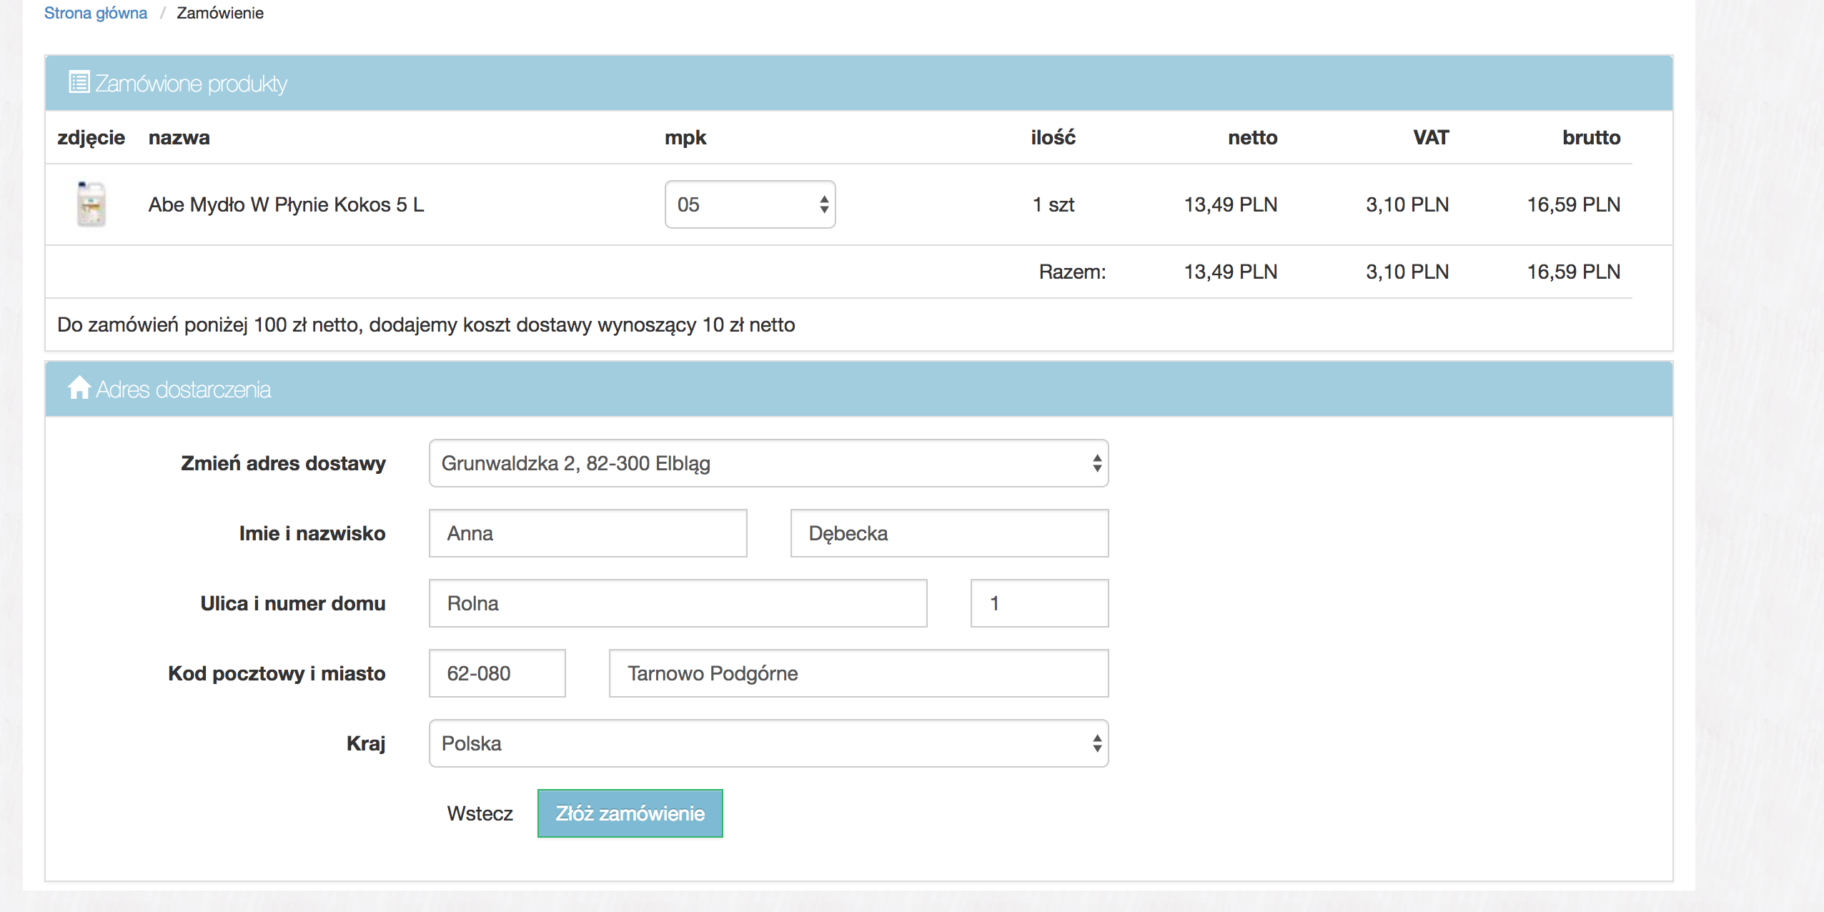This screenshot has height=912, width=1824.
Task: Click the house icon beside Adres dostarczenia
Action: click(79, 388)
